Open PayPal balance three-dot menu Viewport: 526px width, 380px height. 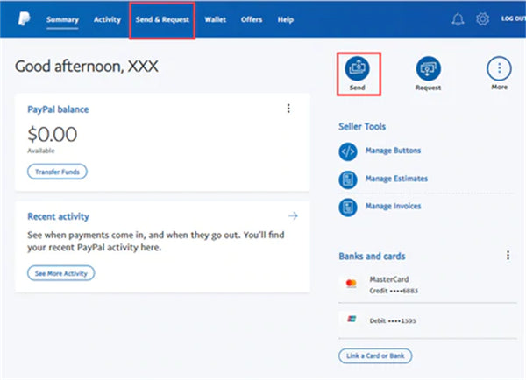[x=288, y=109]
